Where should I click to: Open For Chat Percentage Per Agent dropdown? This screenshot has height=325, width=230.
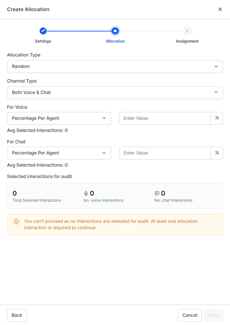59,153
